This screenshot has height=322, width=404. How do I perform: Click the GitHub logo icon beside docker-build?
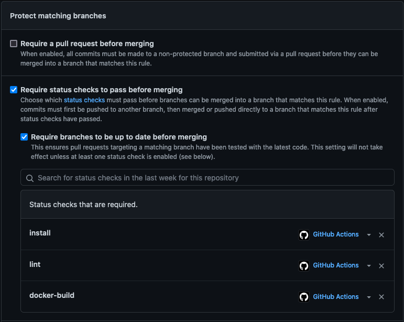point(304,297)
